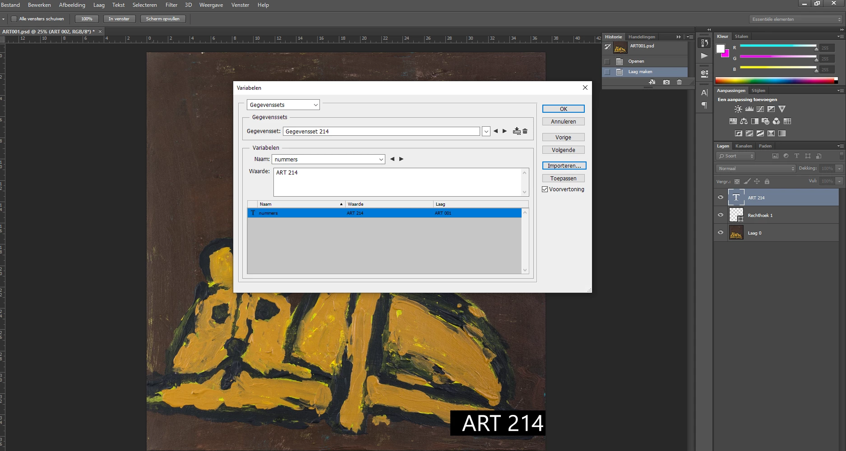
Task: Filter layers by type layers
Action: pyautogui.click(x=797, y=156)
